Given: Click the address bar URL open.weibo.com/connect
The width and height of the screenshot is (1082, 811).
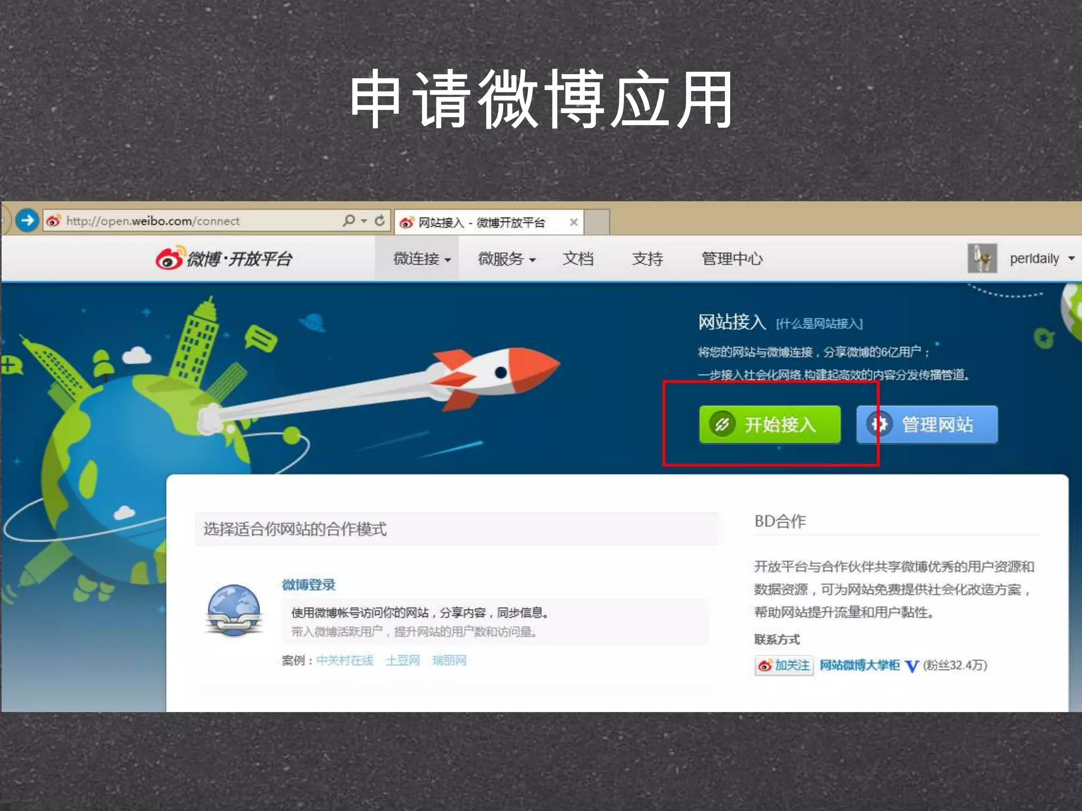Looking at the screenshot, I should click(153, 221).
